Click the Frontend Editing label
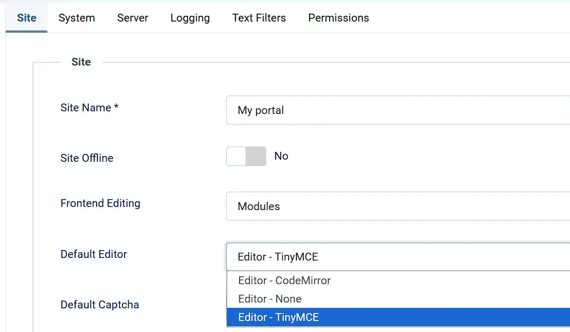 coord(100,203)
